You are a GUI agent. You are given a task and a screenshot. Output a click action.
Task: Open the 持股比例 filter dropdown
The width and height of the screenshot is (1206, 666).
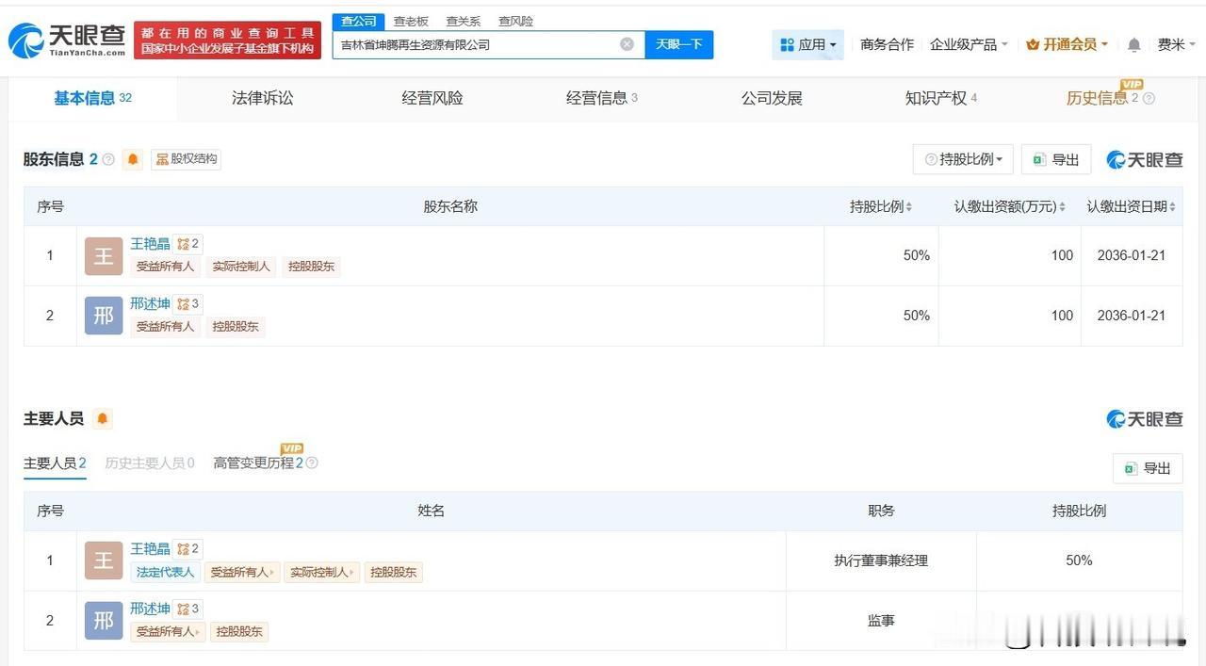(963, 159)
